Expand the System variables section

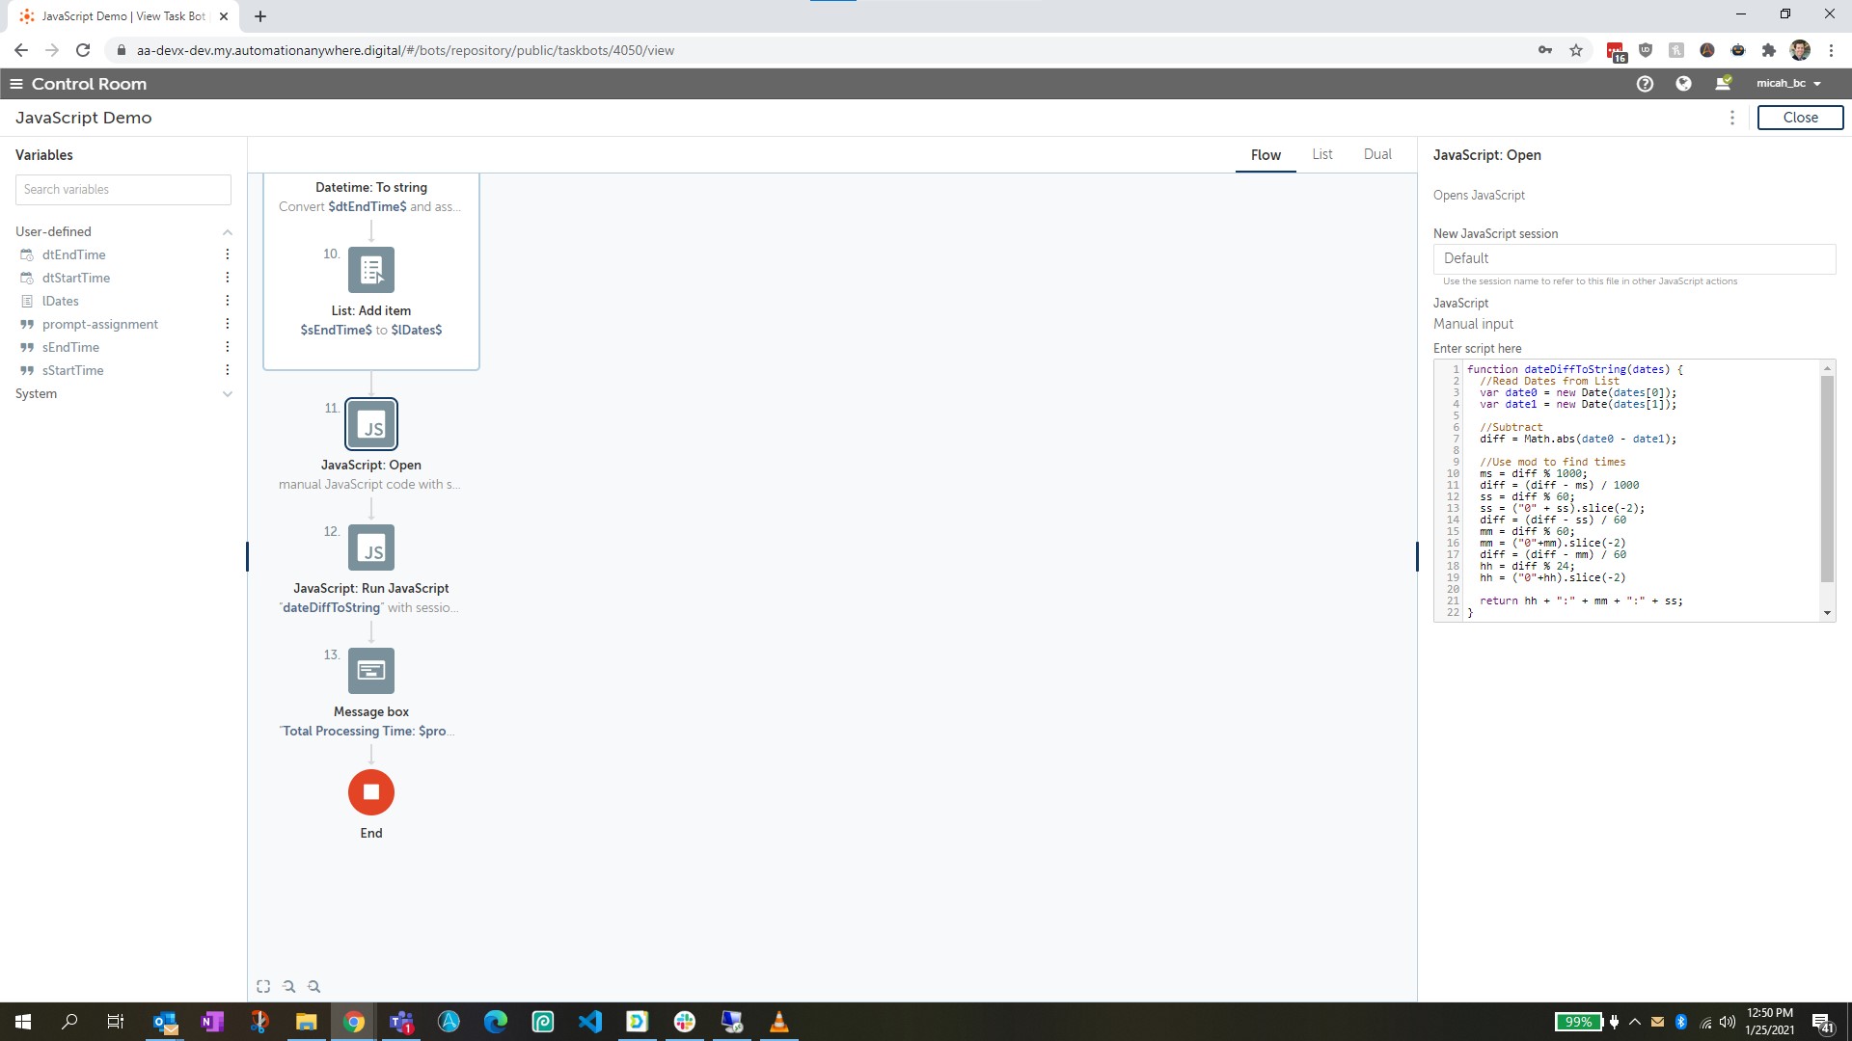[228, 394]
